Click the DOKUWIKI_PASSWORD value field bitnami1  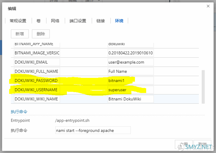[131, 80]
